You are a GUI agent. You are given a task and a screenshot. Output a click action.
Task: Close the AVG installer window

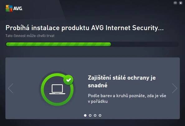click(x=181, y=3)
